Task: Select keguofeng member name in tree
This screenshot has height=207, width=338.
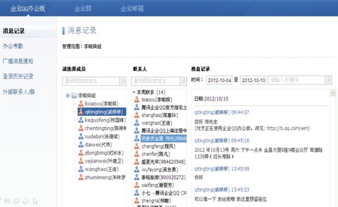Action: pyautogui.click(x=105, y=120)
